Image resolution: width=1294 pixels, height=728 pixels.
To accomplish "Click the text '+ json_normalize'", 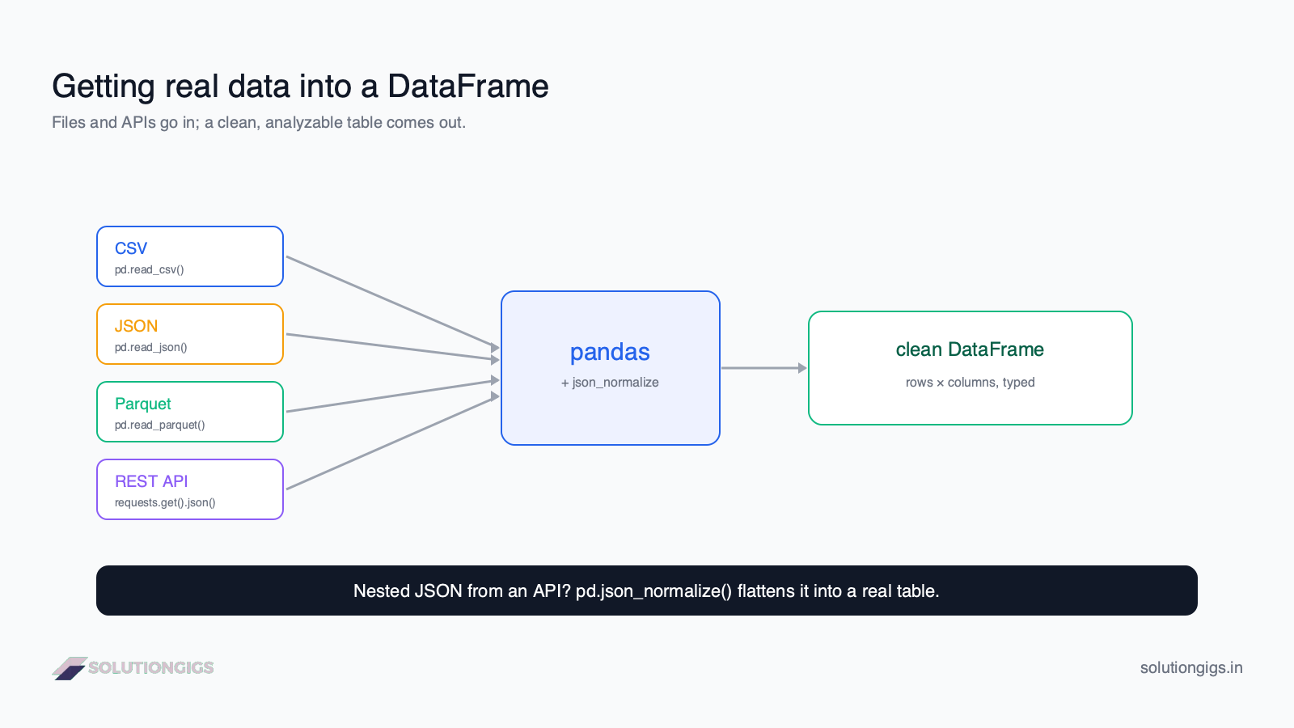I will pyautogui.click(x=610, y=383).
